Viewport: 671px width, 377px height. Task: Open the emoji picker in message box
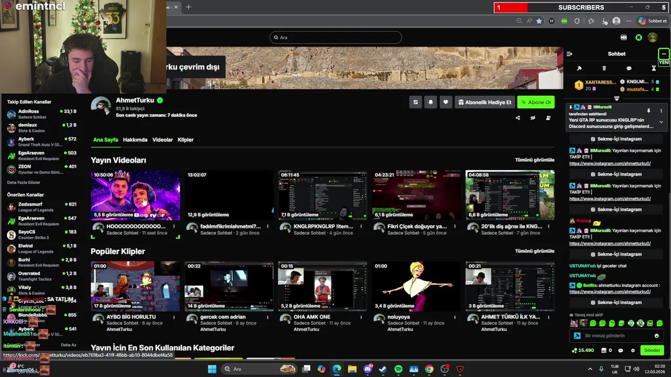click(x=656, y=336)
